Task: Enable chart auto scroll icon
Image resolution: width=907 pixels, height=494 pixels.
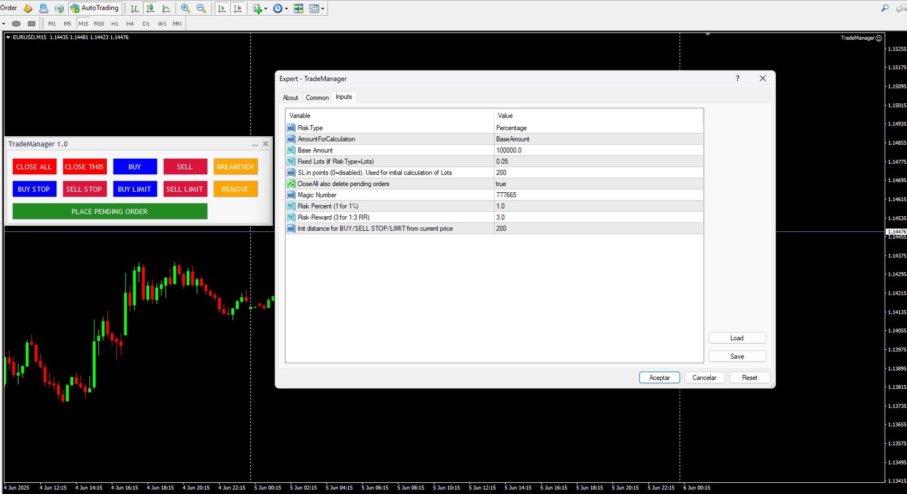Action: [x=222, y=8]
